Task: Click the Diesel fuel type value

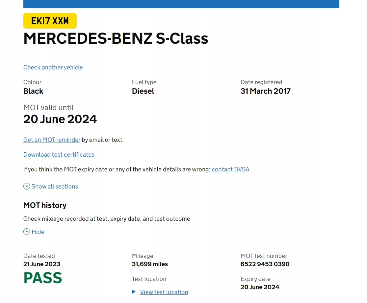Action: tap(143, 91)
